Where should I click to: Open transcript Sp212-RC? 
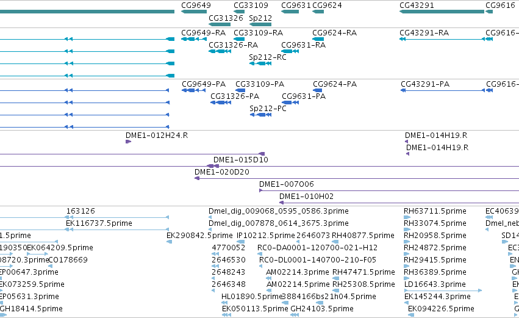click(268, 57)
